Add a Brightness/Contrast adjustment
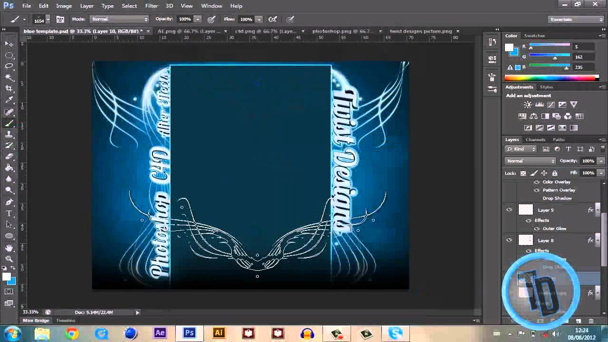Viewport: 608px width, 342px height. pyautogui.click(x=528, y=104)
